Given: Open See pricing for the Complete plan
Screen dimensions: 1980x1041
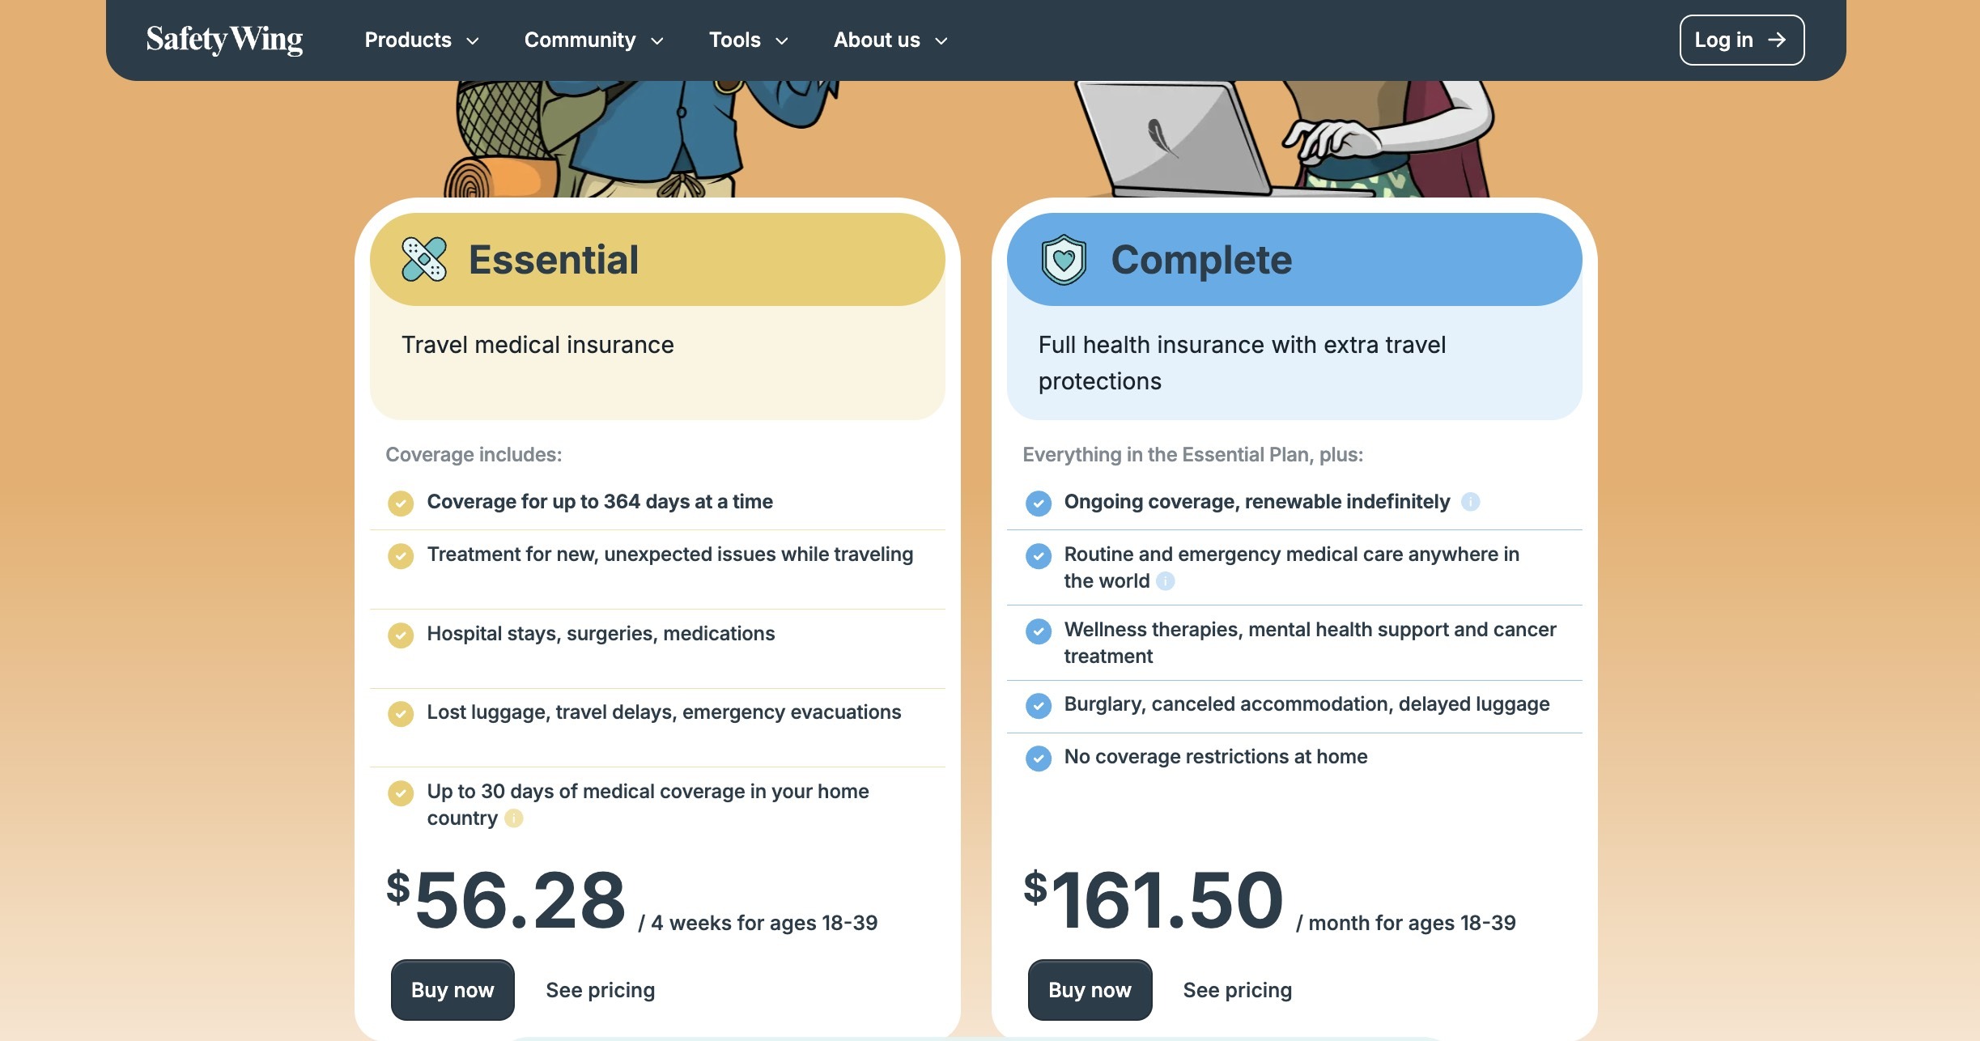Looking at the screenshot, I should tap(1237, 990).
